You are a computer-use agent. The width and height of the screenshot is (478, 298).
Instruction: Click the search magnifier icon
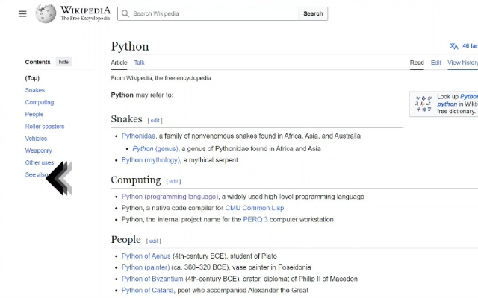[125, 13]
